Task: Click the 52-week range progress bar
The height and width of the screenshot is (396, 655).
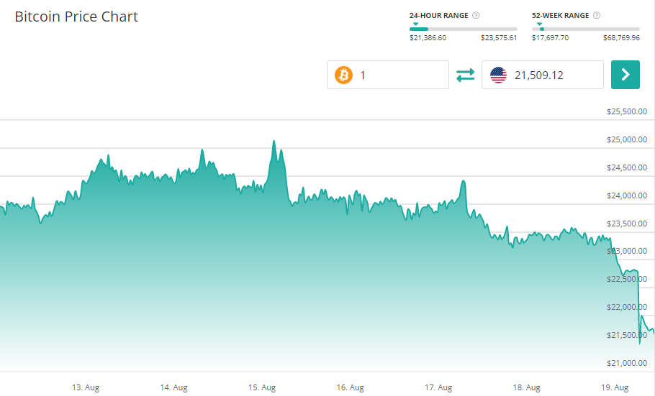Action: tap(585, 29)
